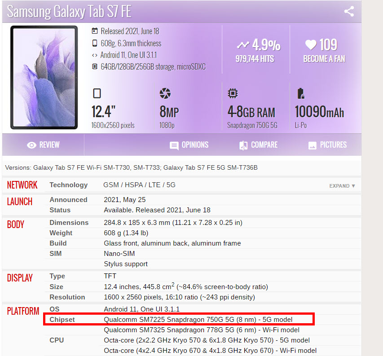The image size is (383, 356).
Task: Click the CPU spec label
Action: click(x=57, y=340)
